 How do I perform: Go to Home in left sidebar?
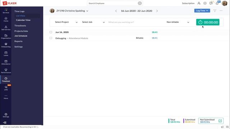point(6,19)
